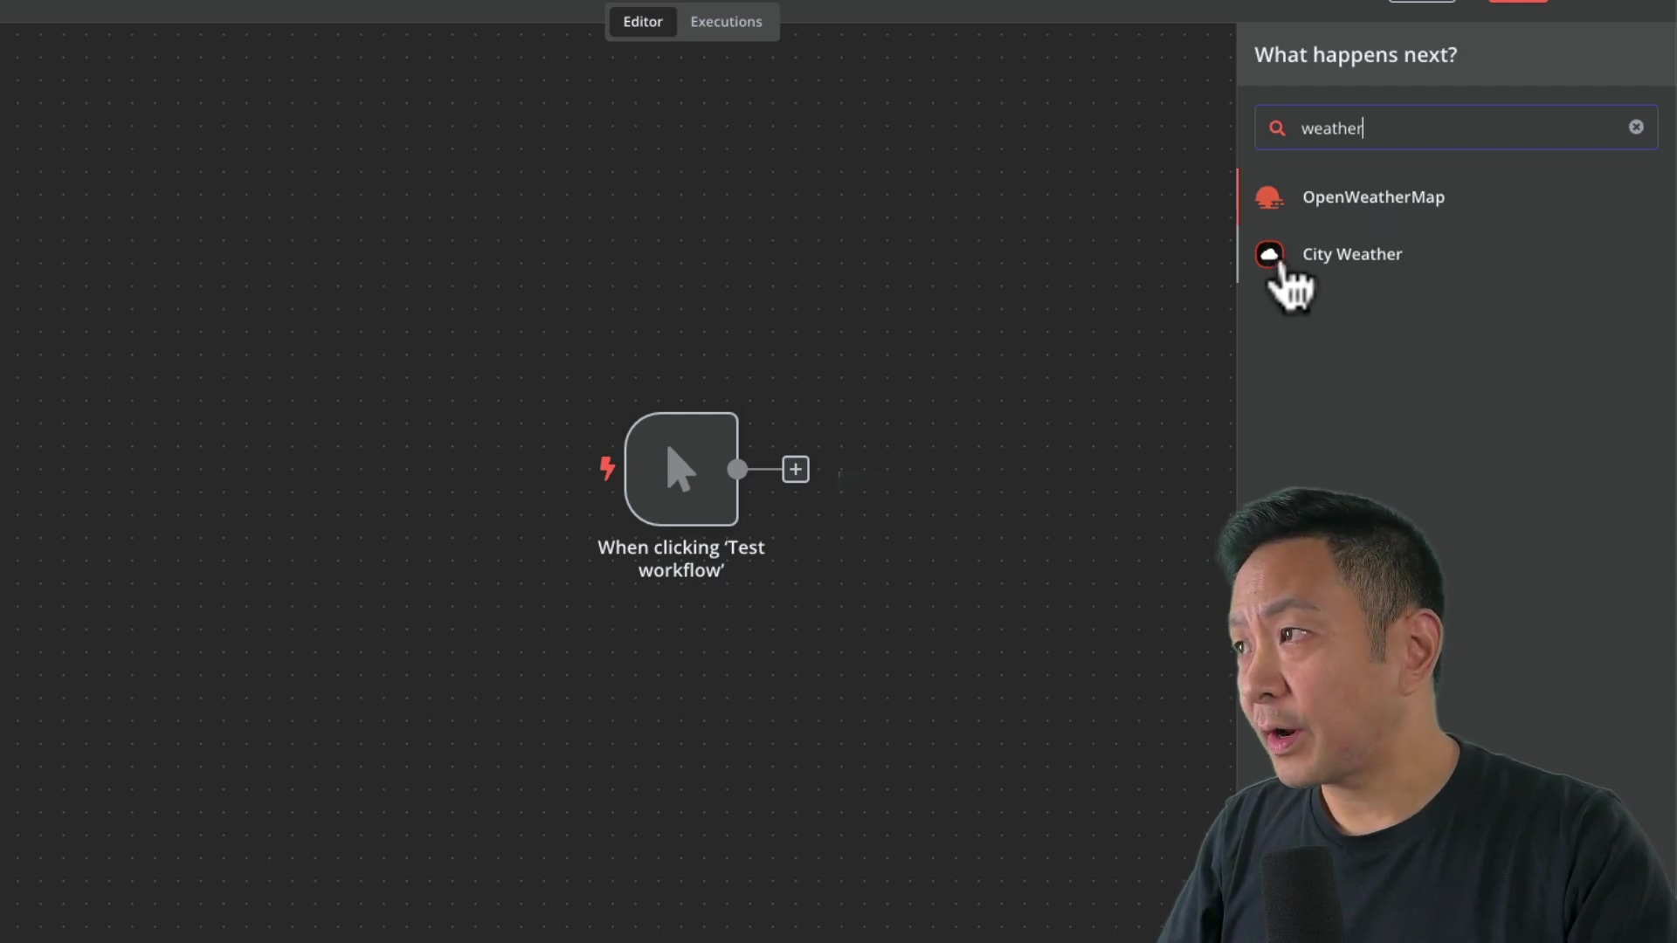Click the trigger node output connector dot
1677x943 pixels.
click(x=737, y=470)
